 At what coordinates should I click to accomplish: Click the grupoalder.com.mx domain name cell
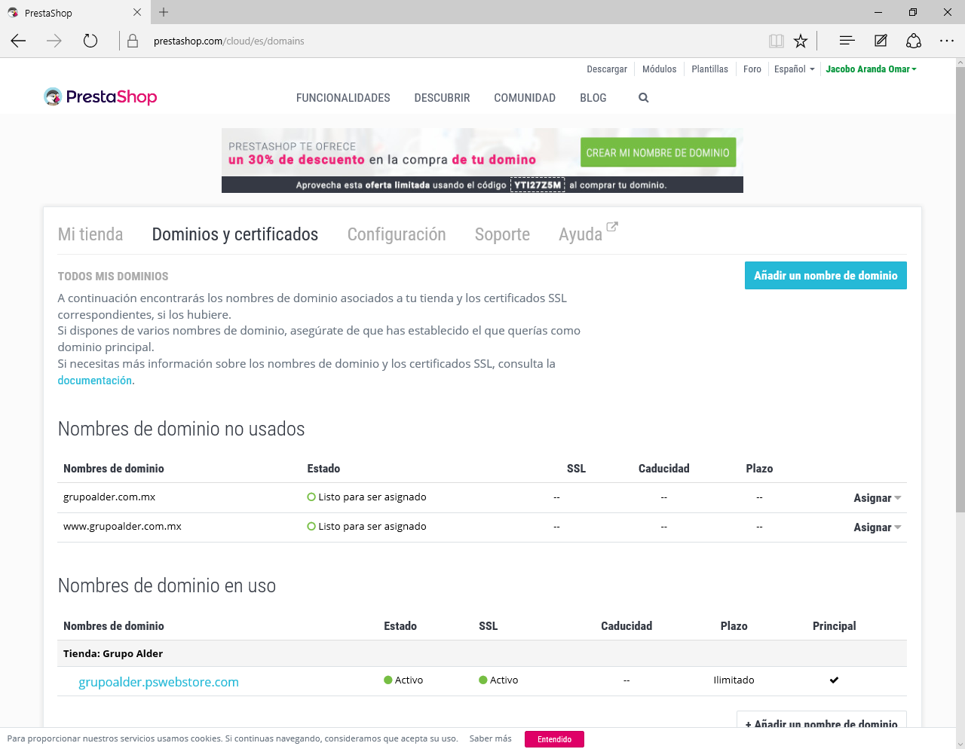tap(109, 497)
